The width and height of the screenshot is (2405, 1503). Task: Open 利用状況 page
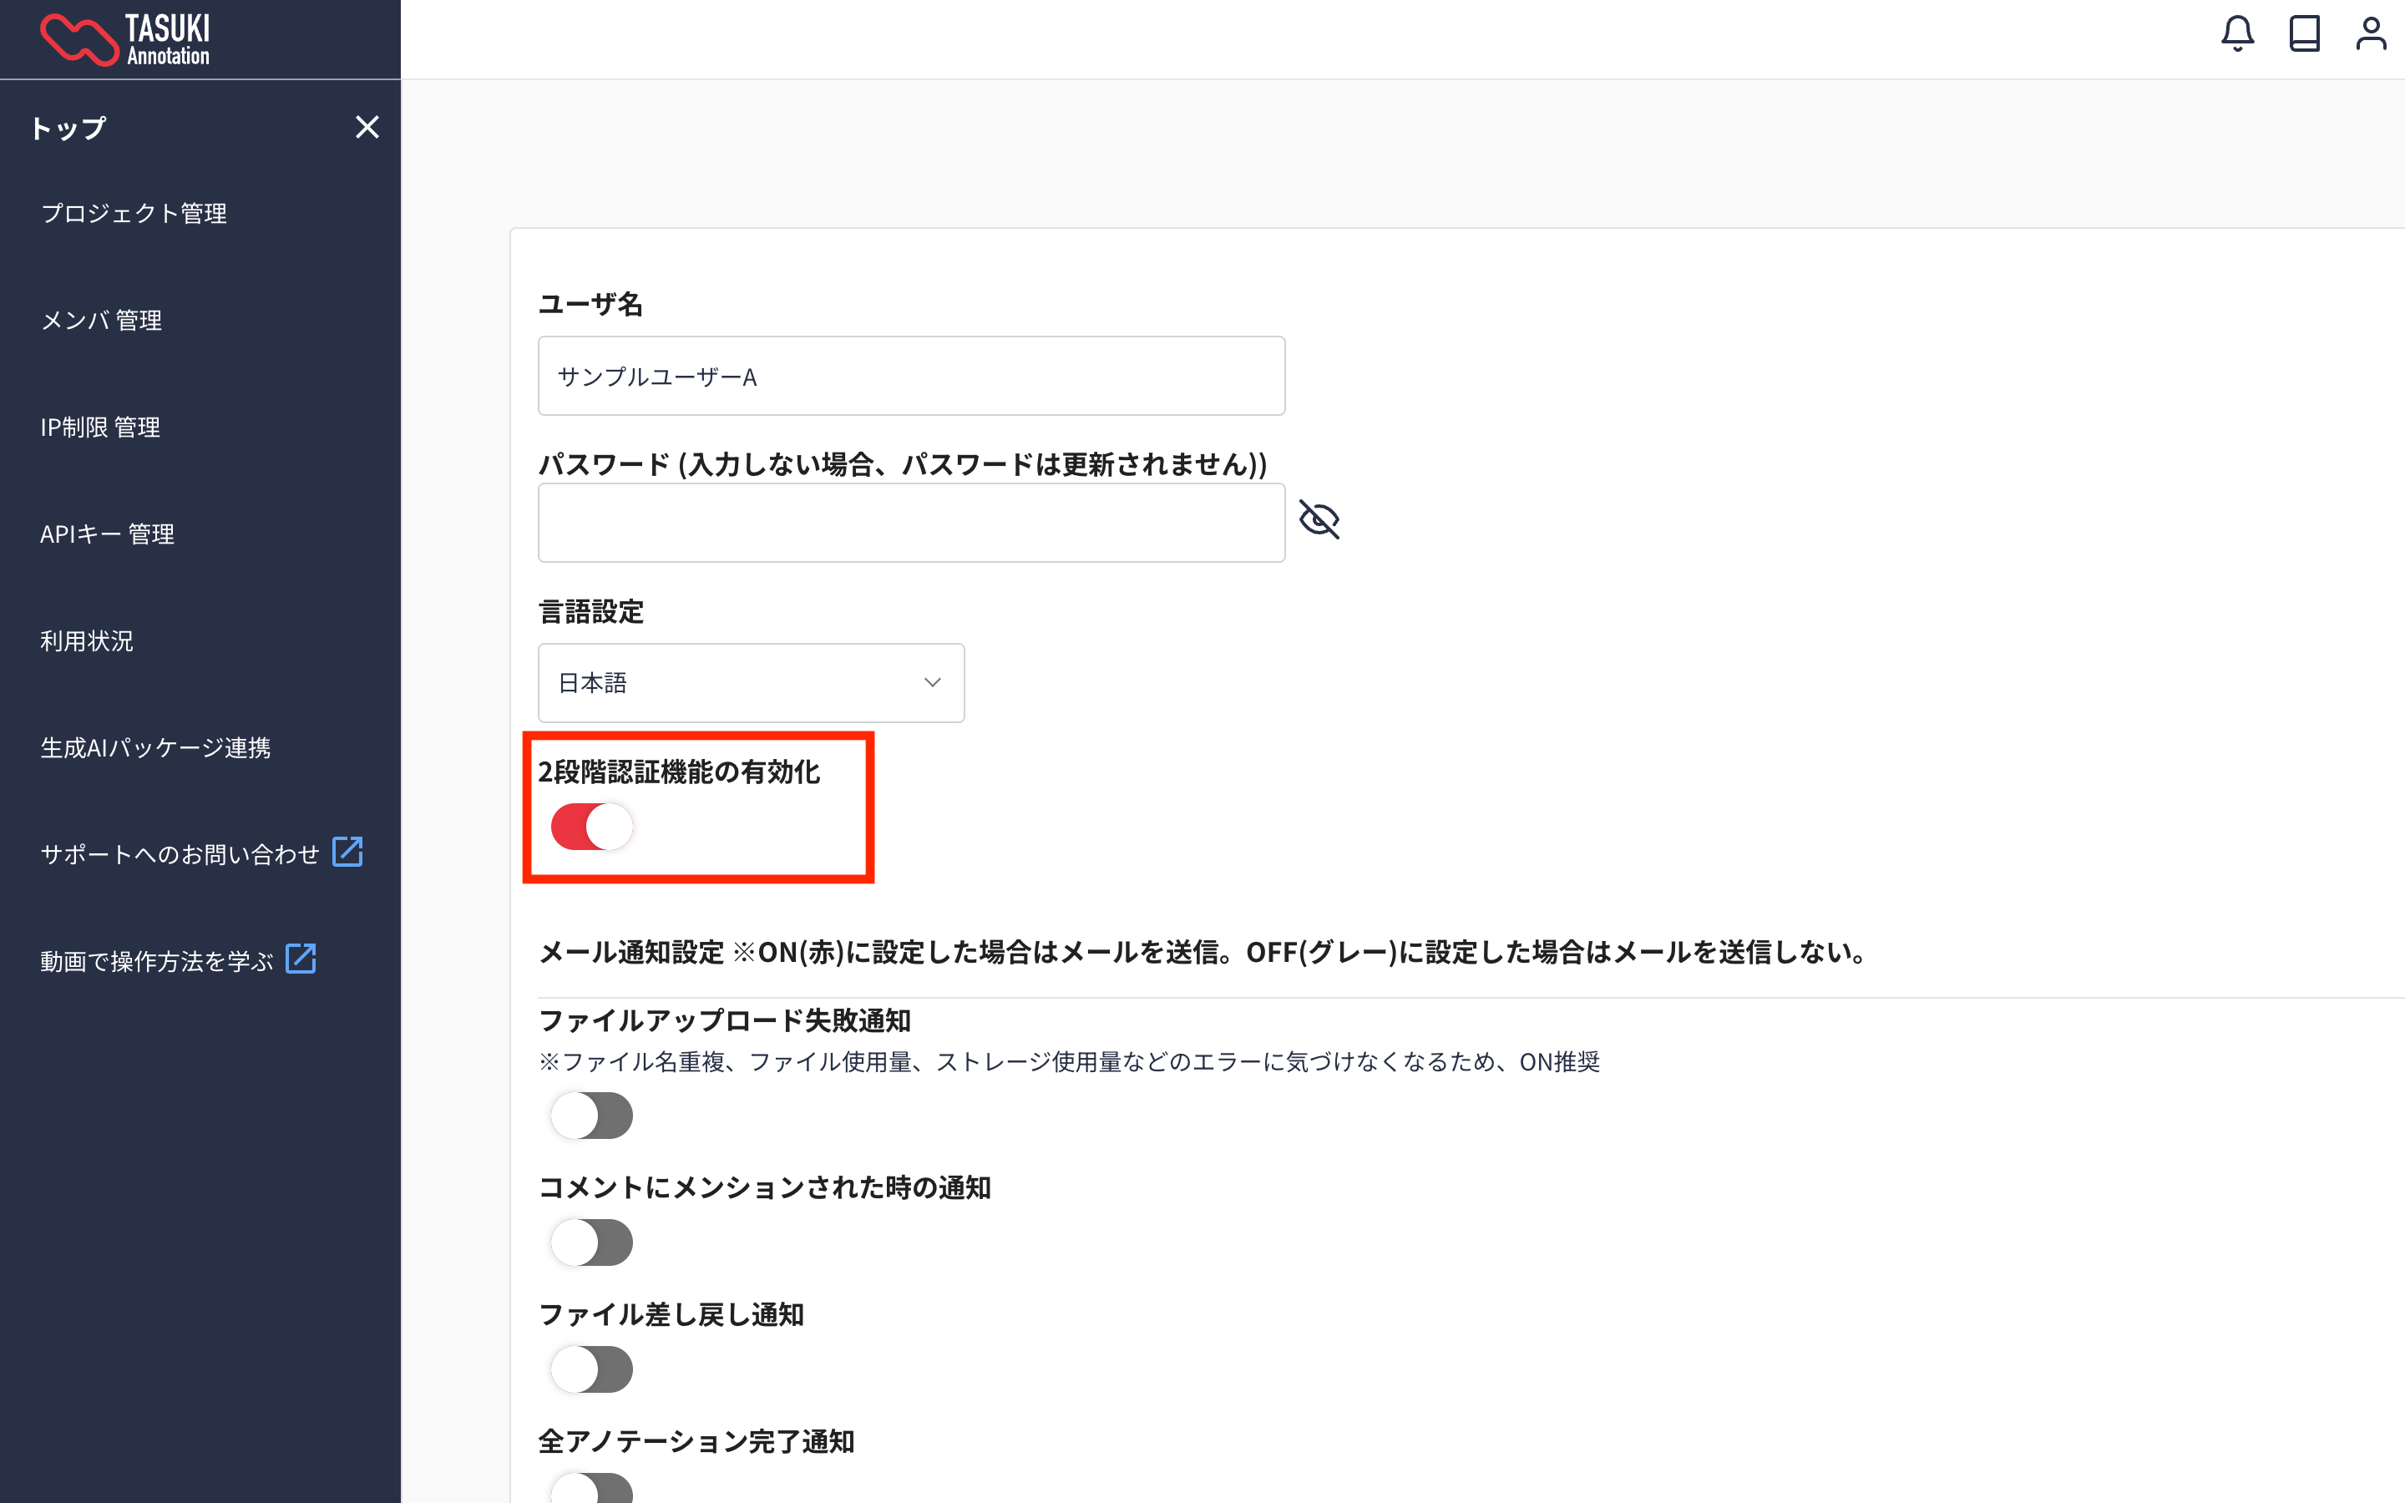87,641
